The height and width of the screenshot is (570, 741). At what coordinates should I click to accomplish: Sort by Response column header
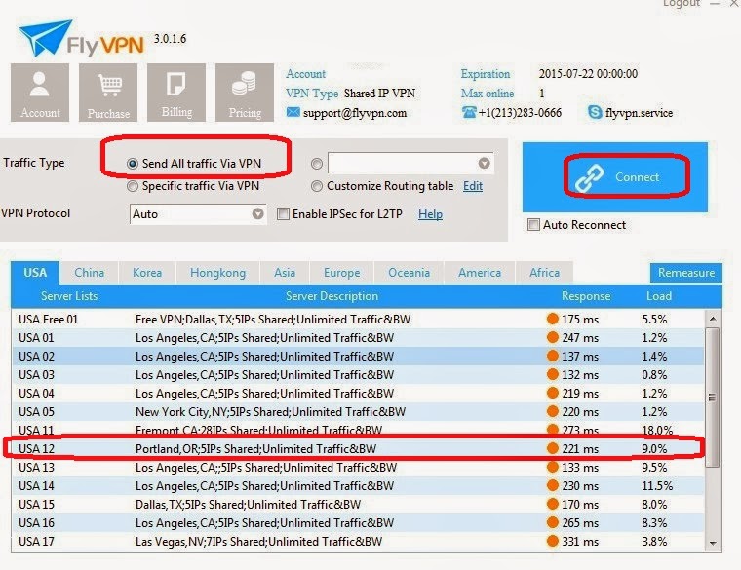586,296
